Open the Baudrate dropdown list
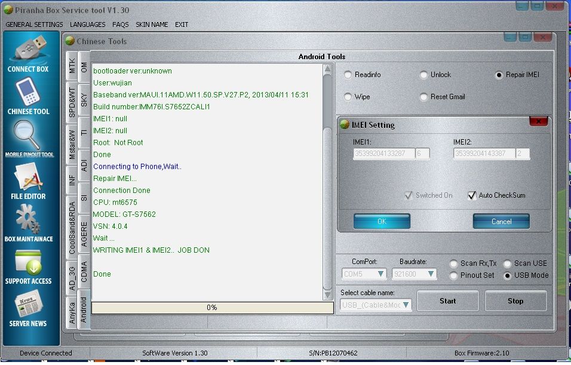The height and width of the screenshot is (365, 571). [x=429, y=274]
